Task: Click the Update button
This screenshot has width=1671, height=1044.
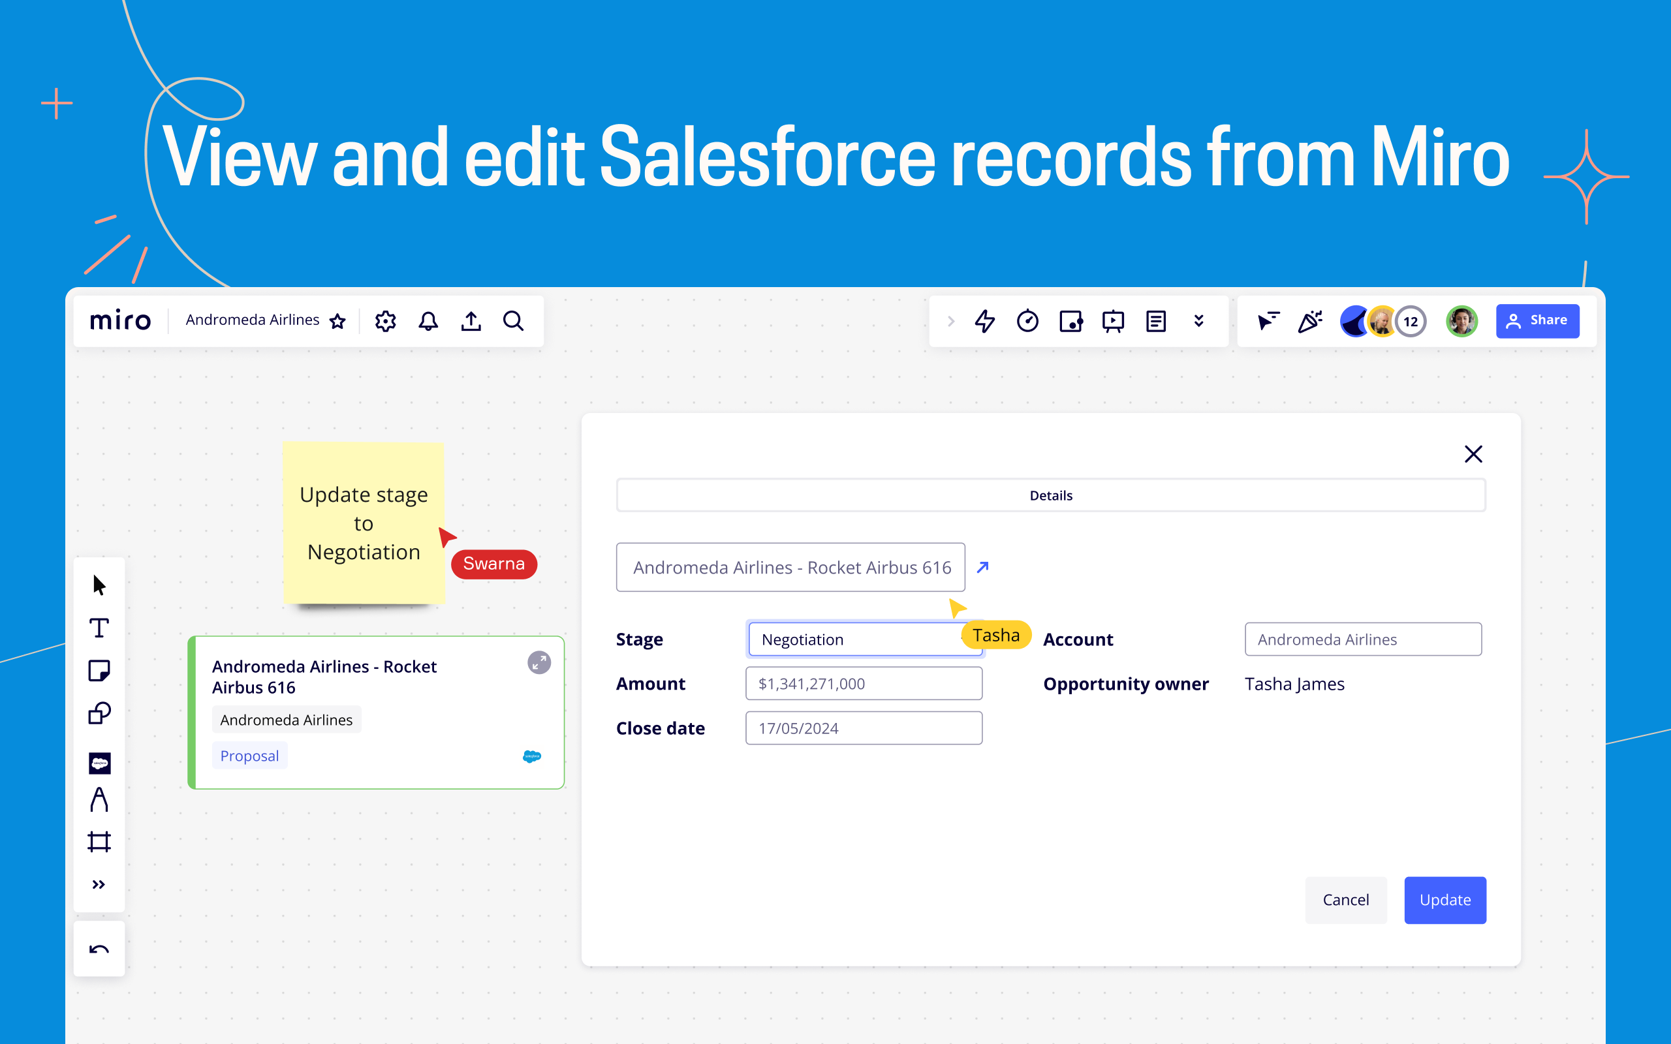Action: pyautogui.click(x=1445, y=900)
